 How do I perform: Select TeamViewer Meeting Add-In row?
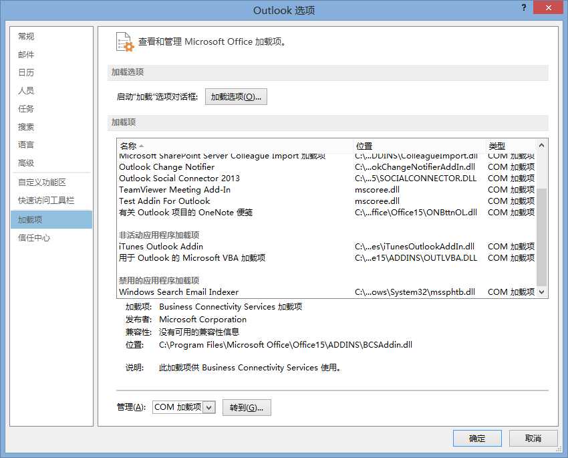point(326,190)
